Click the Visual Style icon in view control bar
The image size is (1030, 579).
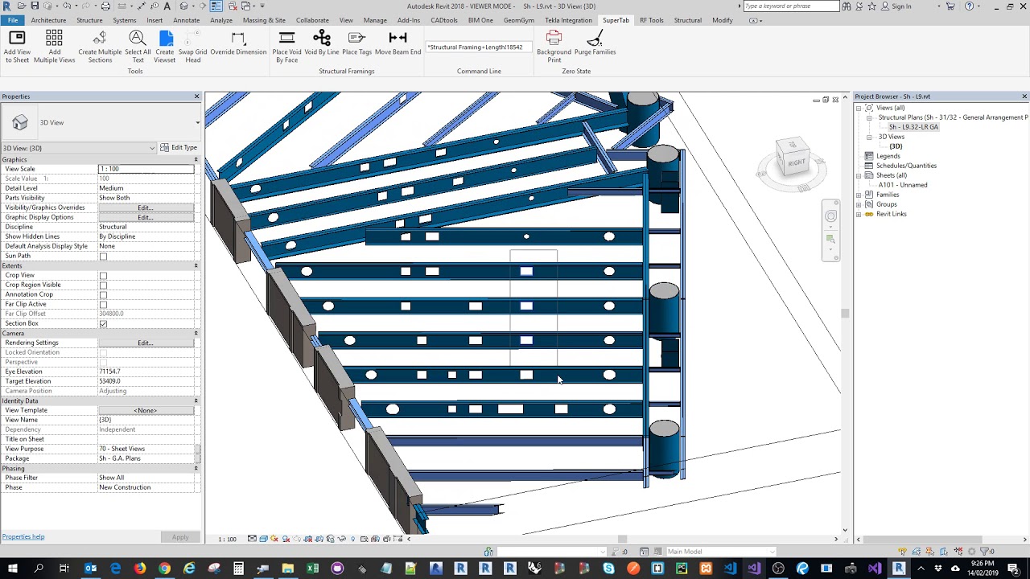263,539
